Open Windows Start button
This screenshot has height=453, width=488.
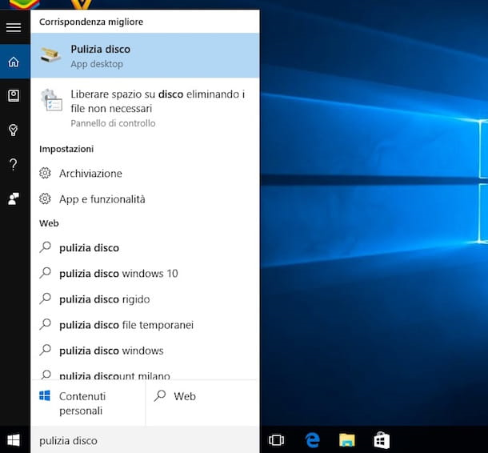14,440
